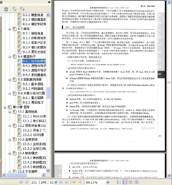Open bookmark 9.5.1 基本思路
The image size is (172, 185).
pos(33,84)
